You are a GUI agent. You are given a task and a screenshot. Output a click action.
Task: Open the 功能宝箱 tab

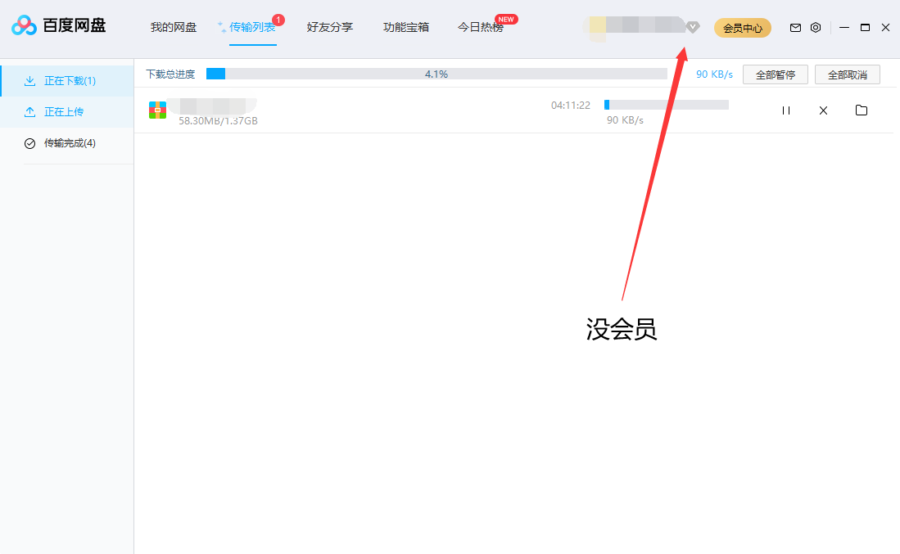(405, 28)
